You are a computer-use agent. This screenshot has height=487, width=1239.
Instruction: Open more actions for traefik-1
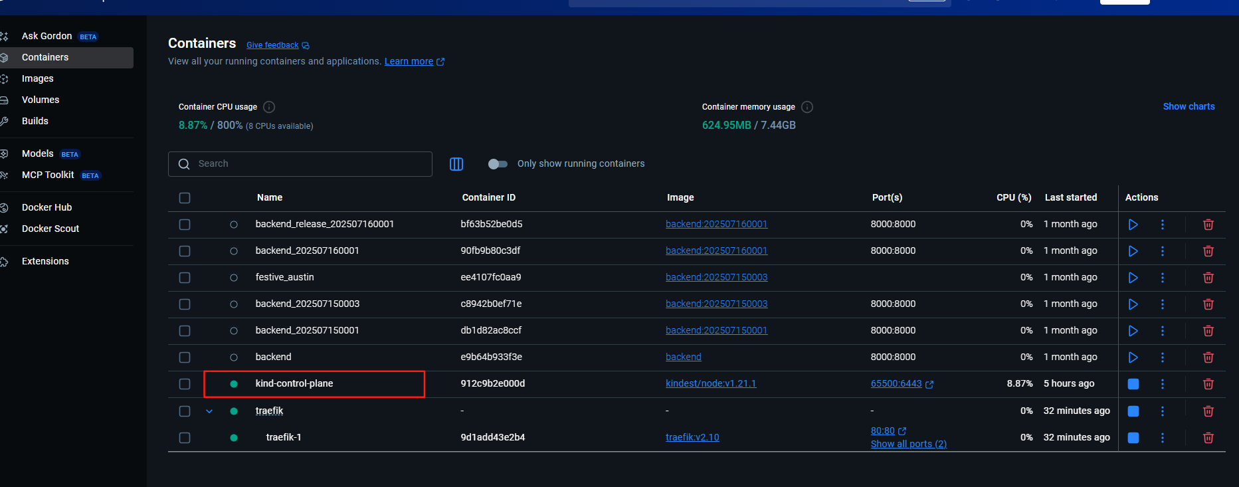coord(1163,438)
